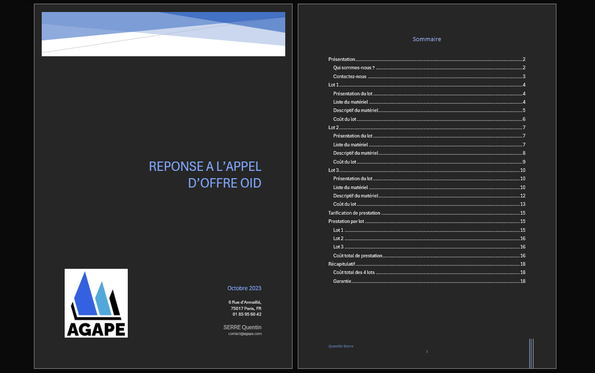Go to the top-level "Présentation" contents entry
This screenshot has height=373, width=595.
342,59
